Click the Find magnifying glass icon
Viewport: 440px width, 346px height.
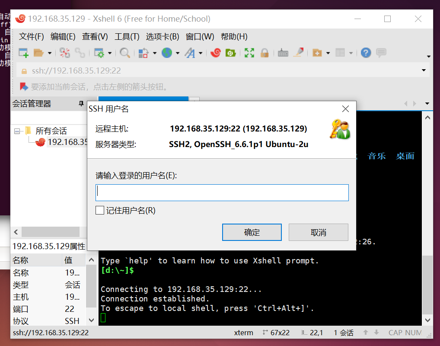[125, 53]
